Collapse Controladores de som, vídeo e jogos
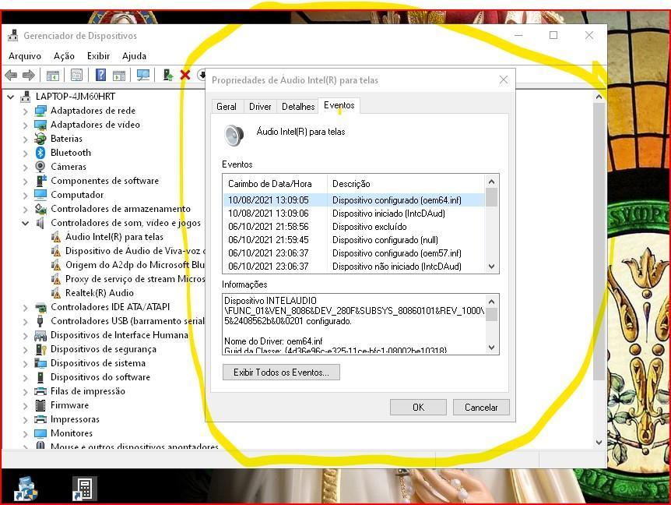The image size is (671, 505). click(25, 223)
